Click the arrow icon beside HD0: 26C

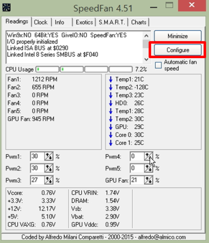110,103
